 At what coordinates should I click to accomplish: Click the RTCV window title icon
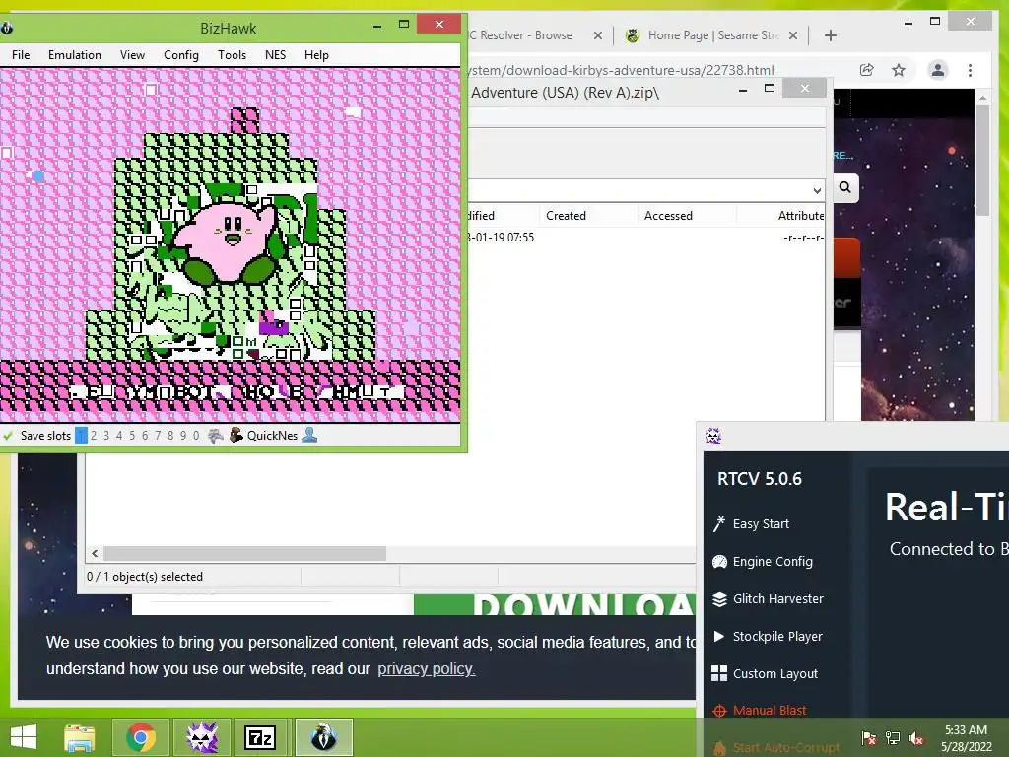[x=713, y=436]
